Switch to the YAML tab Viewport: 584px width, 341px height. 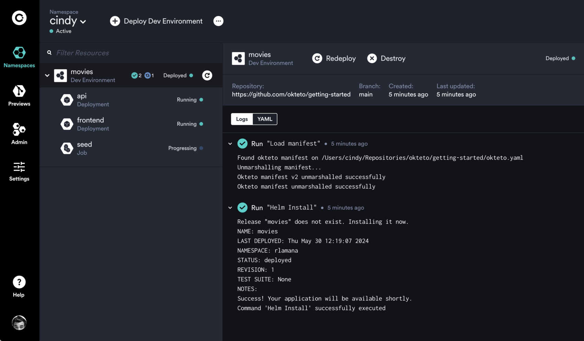click(x=265, y=119)
